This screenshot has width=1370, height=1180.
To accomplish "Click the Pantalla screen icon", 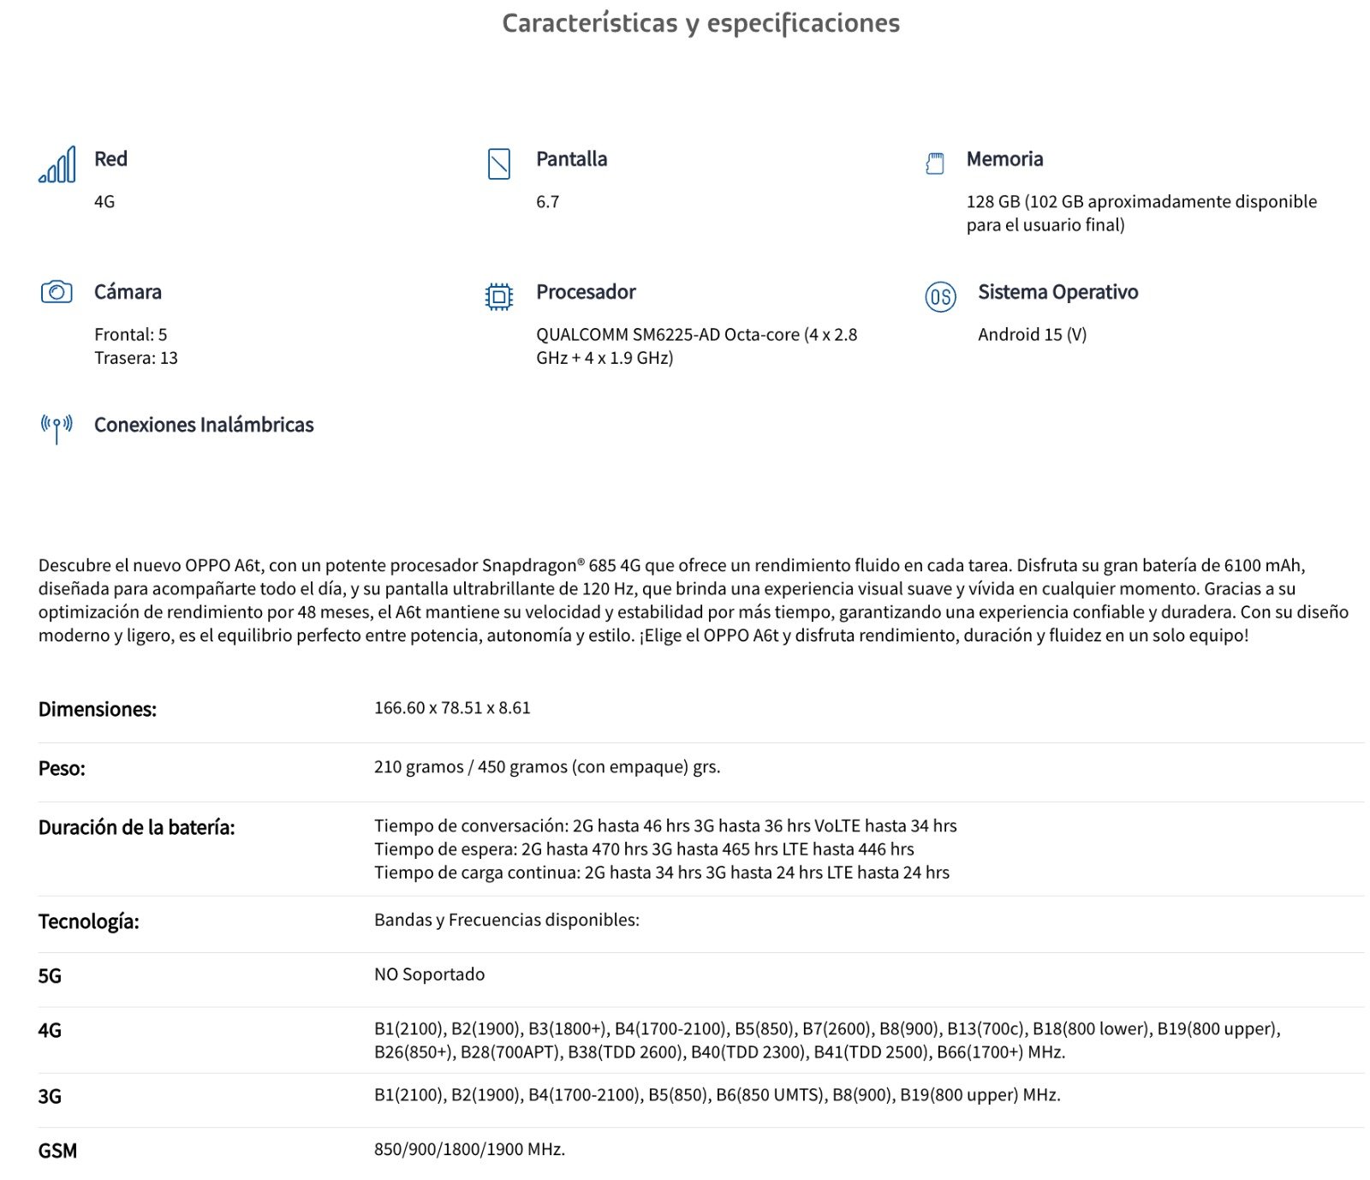I will tap(498, 164).
